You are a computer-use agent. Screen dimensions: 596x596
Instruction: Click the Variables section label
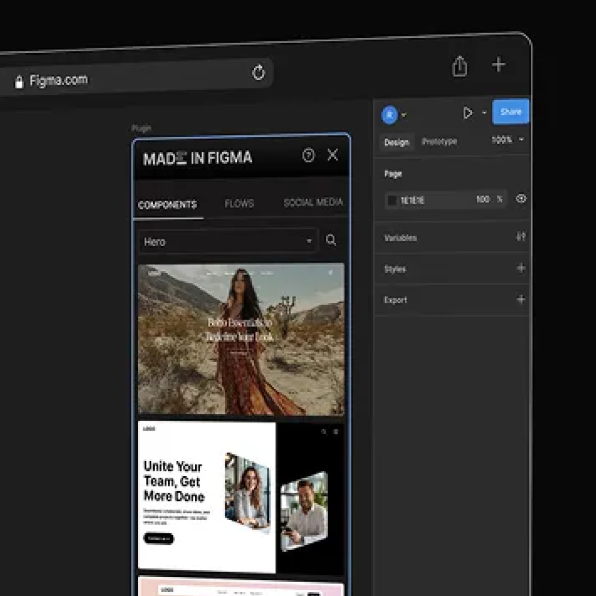pyautogui.click(x=400, y=238)
